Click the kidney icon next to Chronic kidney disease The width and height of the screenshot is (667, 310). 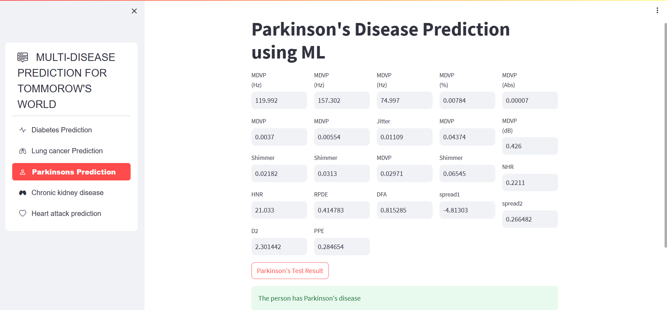coord(22,192)
